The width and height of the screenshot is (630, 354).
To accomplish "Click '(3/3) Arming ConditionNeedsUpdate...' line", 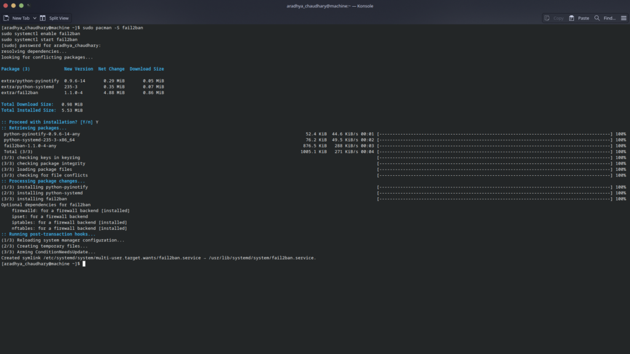I will tap(48, 252).
